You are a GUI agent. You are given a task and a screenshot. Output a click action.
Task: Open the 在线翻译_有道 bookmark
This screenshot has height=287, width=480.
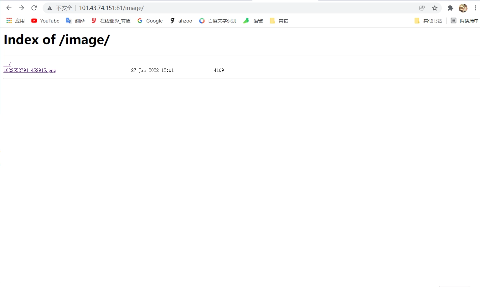point(111,21)
